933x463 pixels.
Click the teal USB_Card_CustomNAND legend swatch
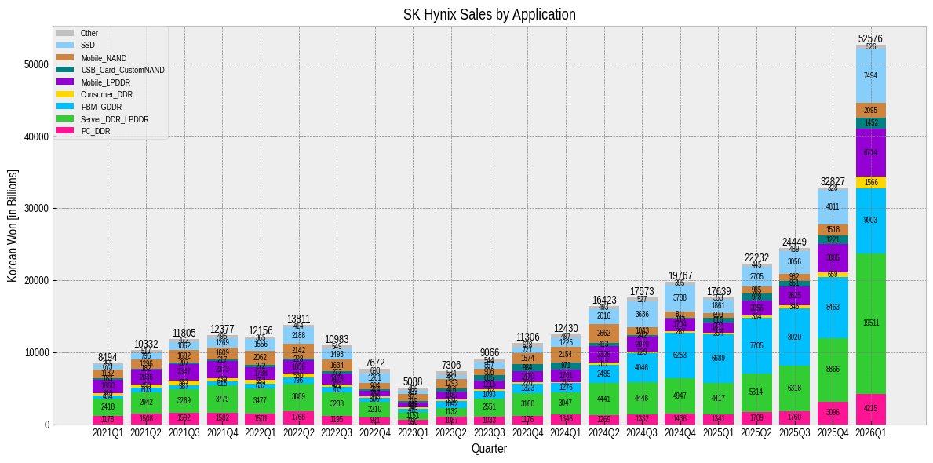point(64,70)
